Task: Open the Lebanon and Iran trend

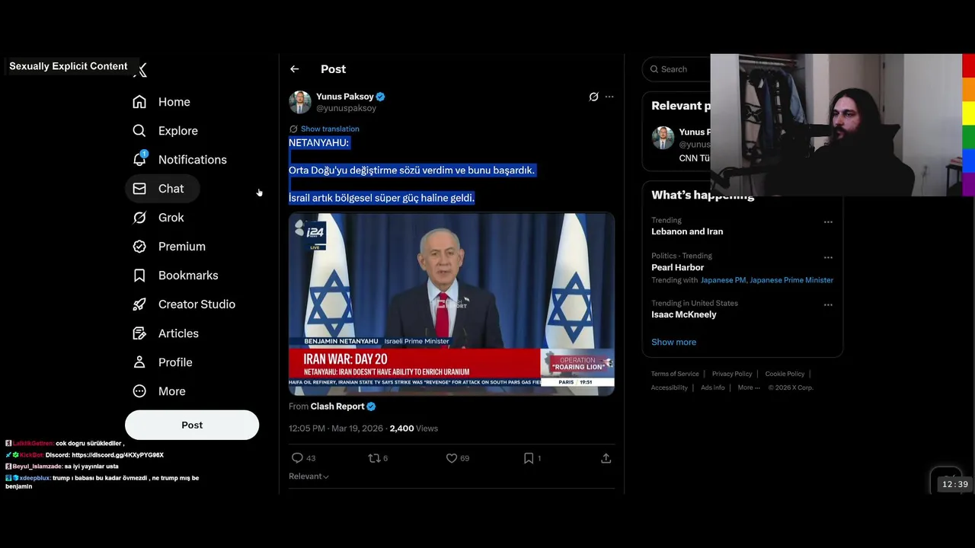Action: coord(687,231)
